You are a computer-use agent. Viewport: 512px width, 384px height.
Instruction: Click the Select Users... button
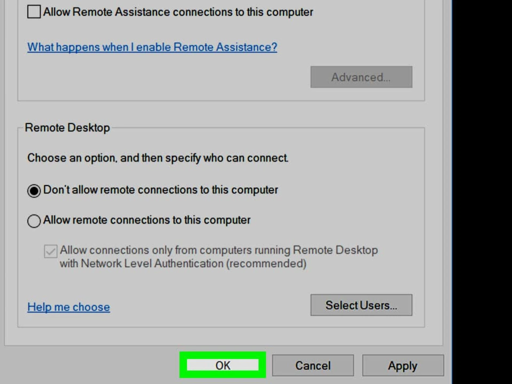(361, 305)
